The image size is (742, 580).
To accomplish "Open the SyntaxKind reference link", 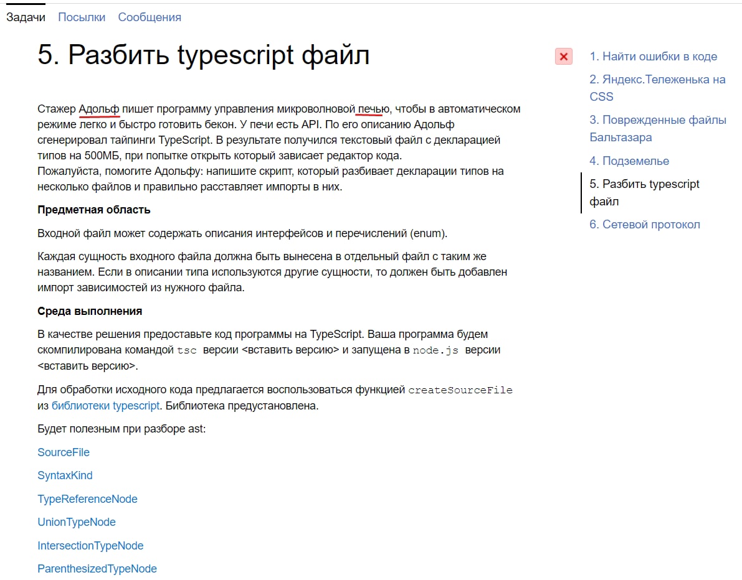I will pyautogui.click(x=65, y=475).
